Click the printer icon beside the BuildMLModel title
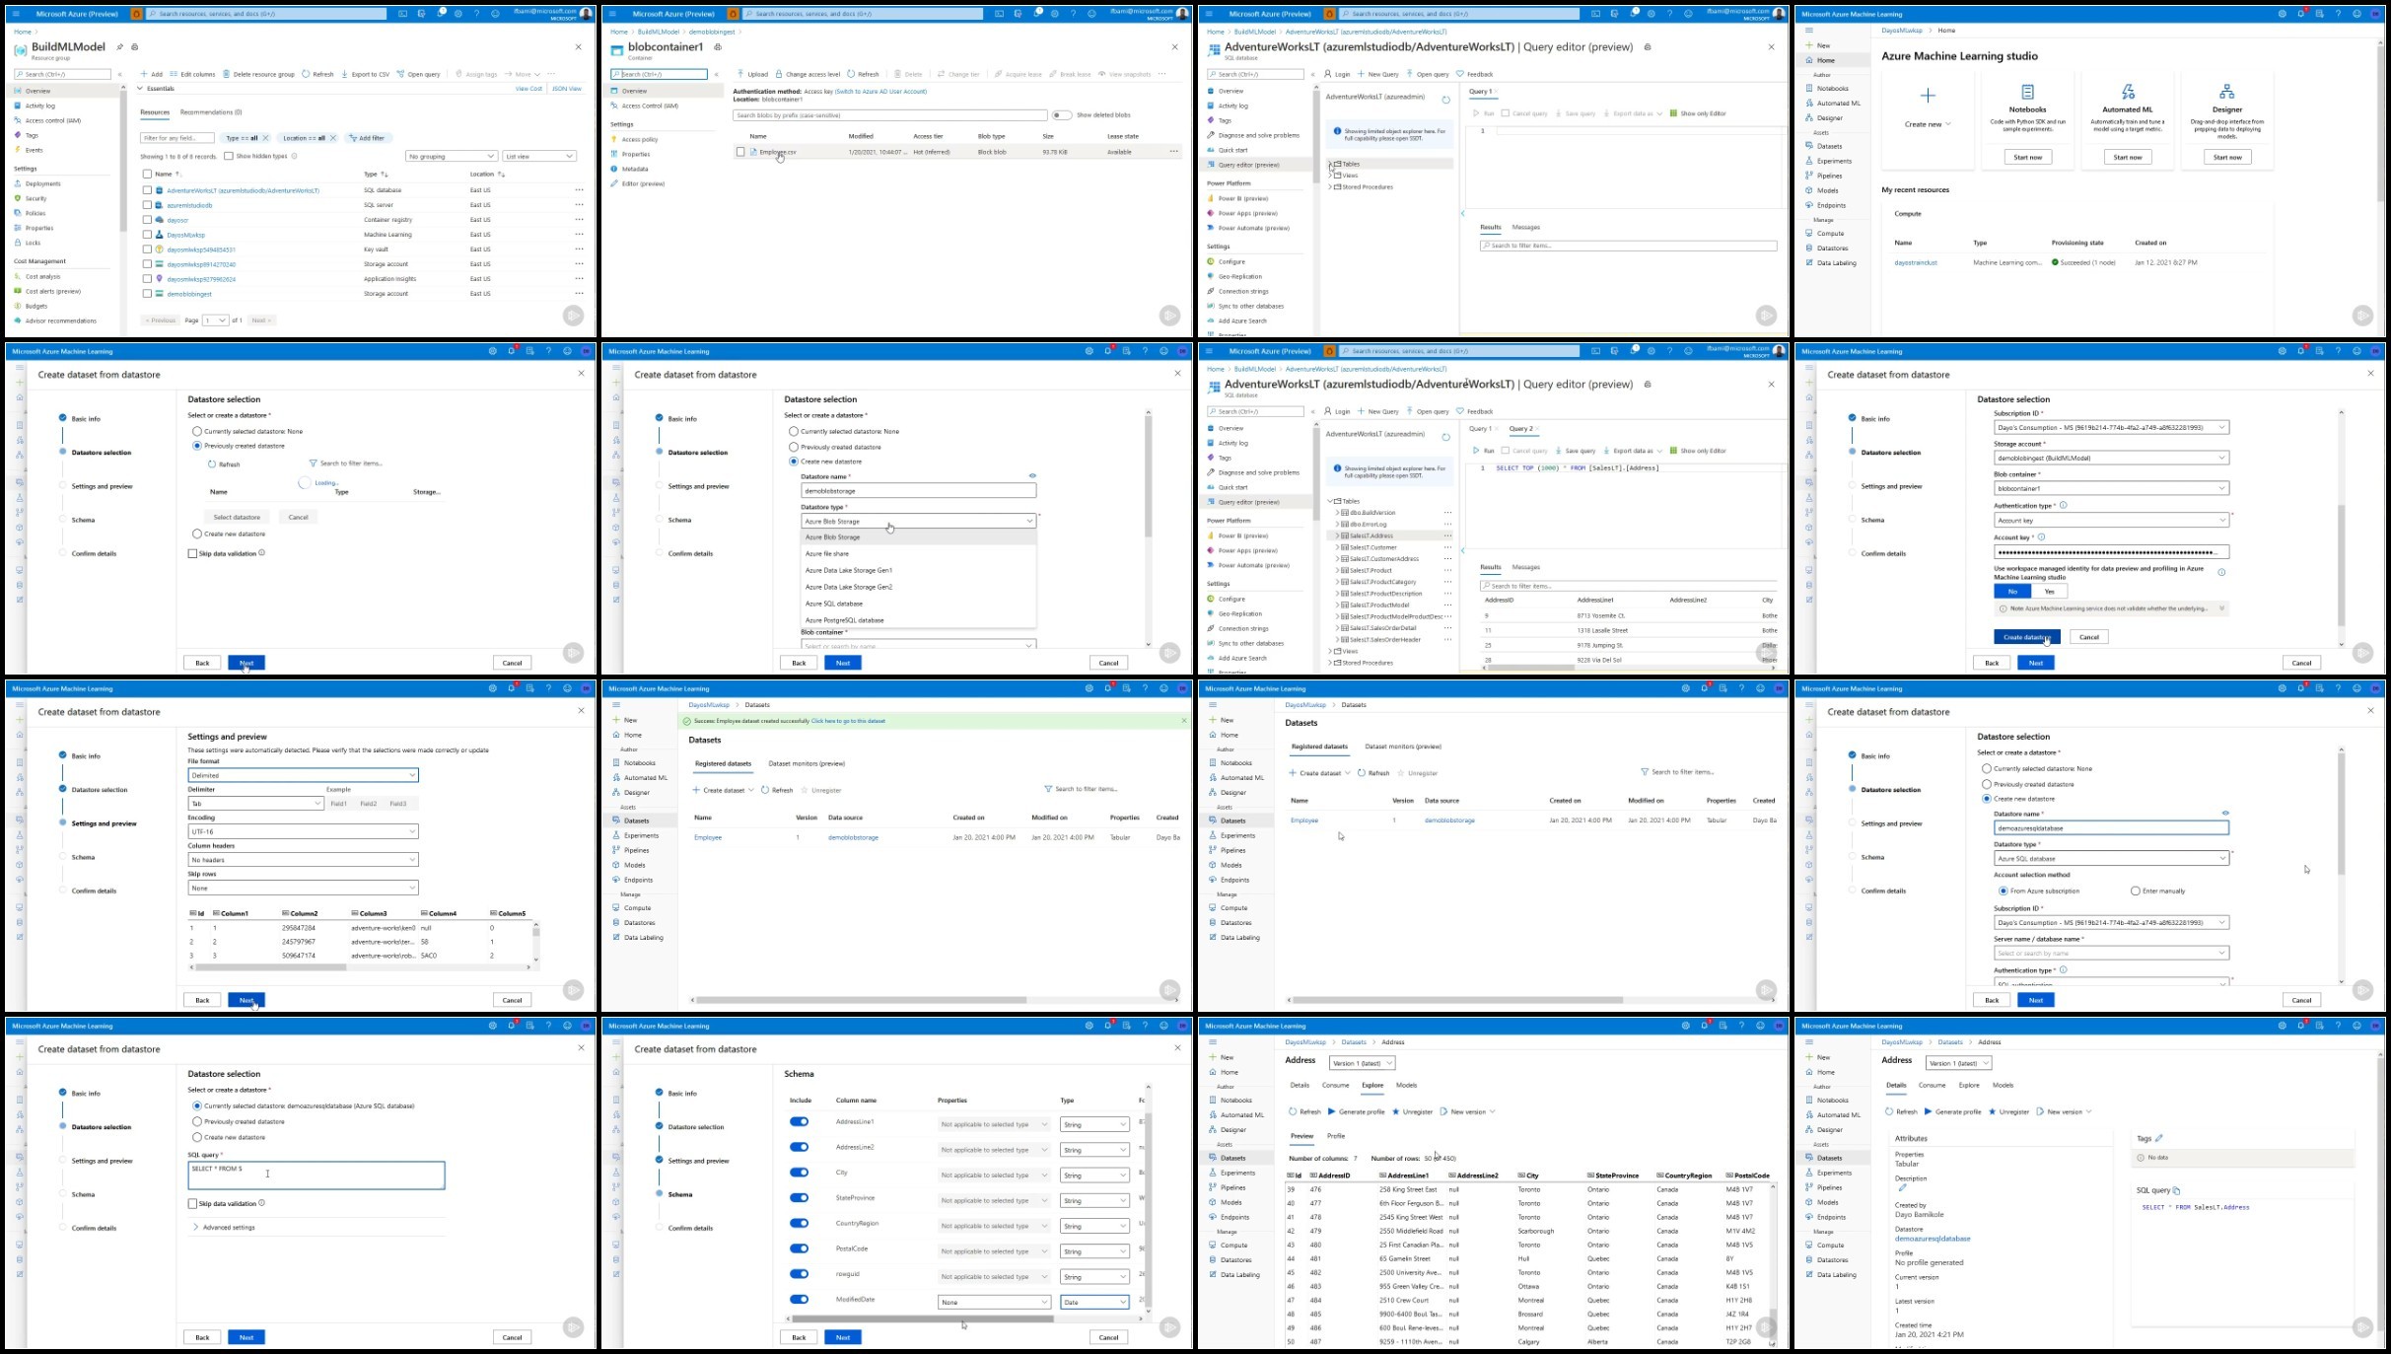The height and width of the screenshot is (1354, 2391). pyautogui.click(x=135, y=47)
